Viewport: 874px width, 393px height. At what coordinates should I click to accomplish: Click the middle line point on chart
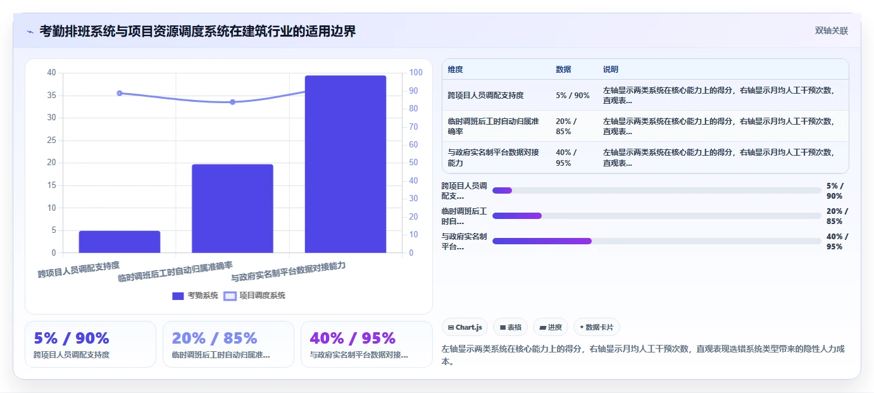pos(232,102)
